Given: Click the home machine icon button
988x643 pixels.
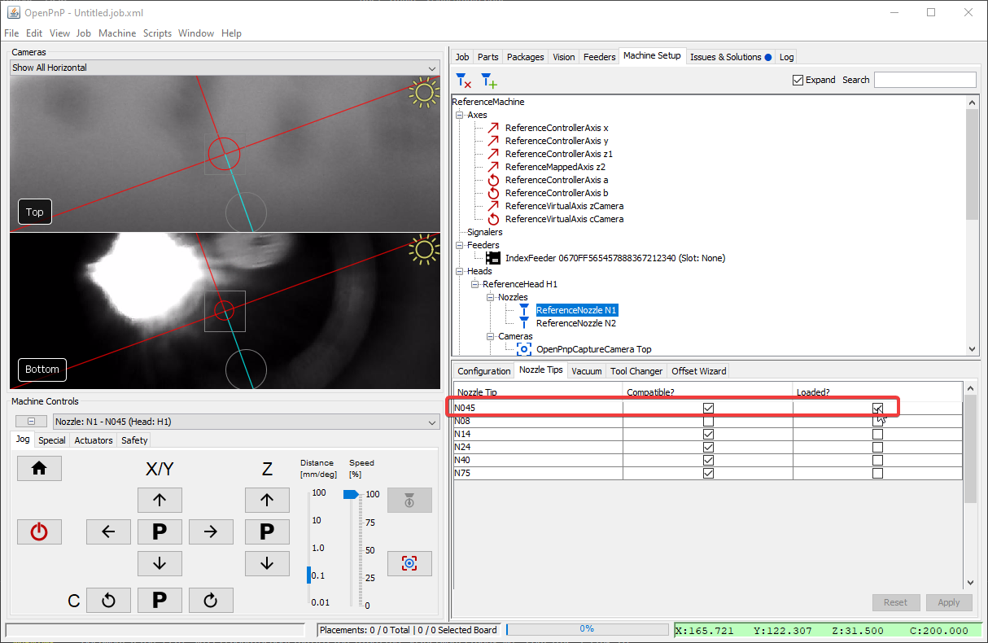Looking at the screenshot, I should (x=39, y=468).
